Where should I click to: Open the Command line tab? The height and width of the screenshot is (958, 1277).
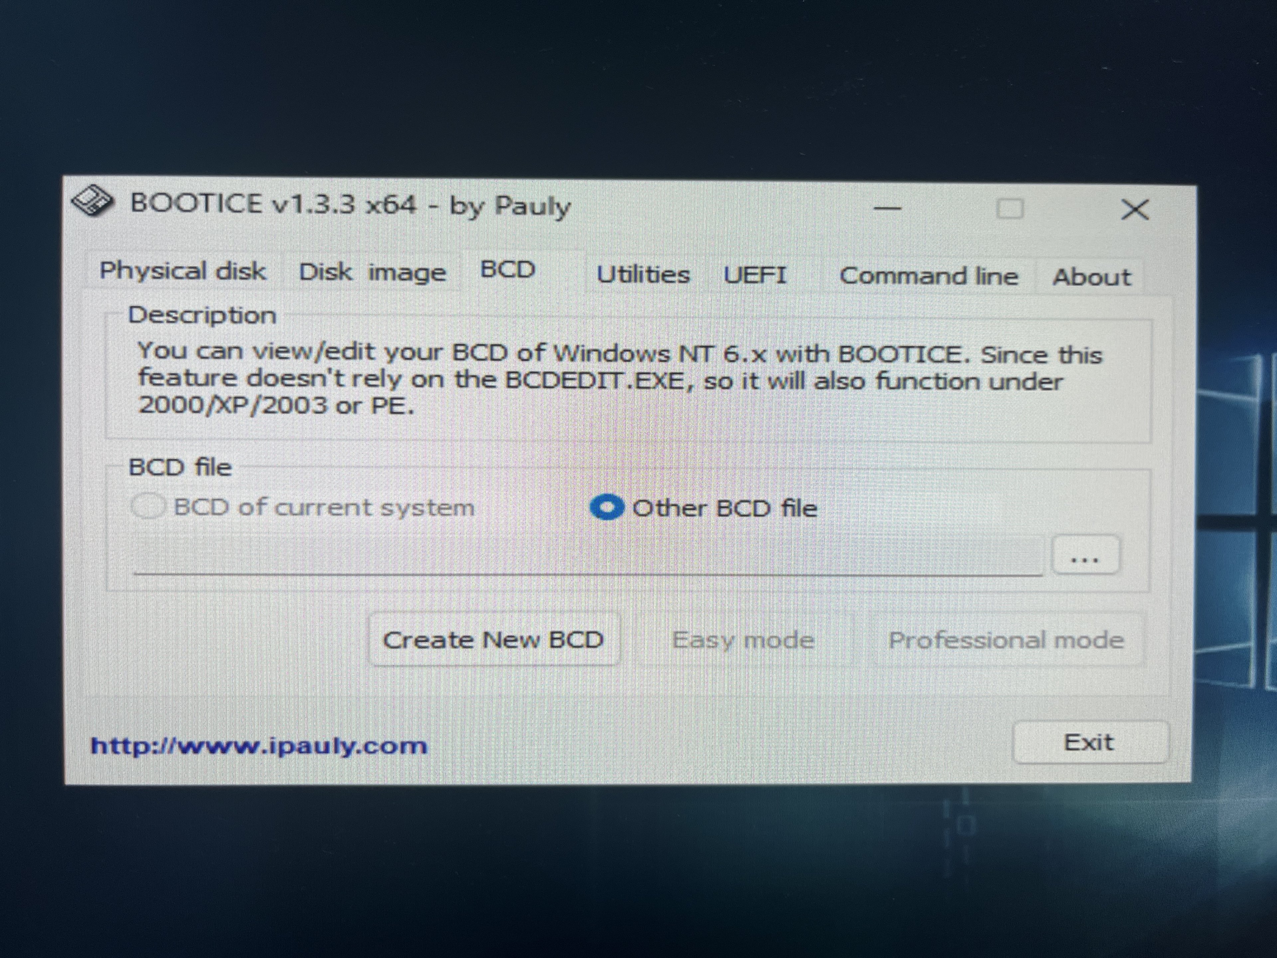click(928, 276)
